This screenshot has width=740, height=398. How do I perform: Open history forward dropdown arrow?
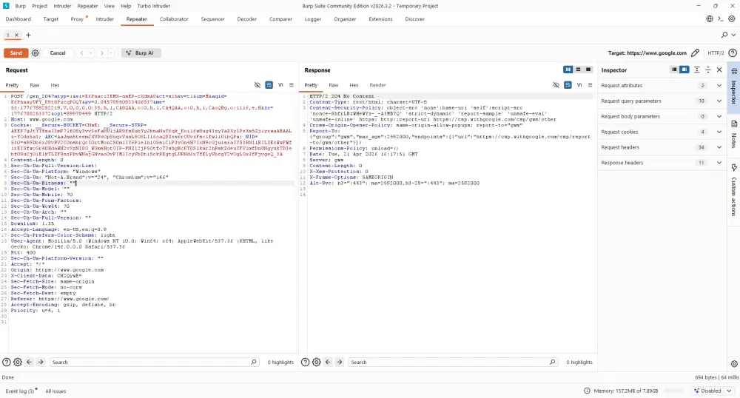pyautogui.click(x=111, y=53)
